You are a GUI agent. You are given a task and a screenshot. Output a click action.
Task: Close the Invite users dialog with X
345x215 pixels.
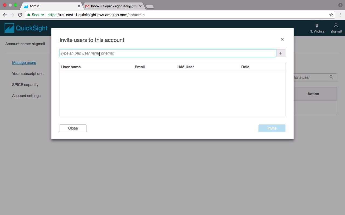click(282, 39)
